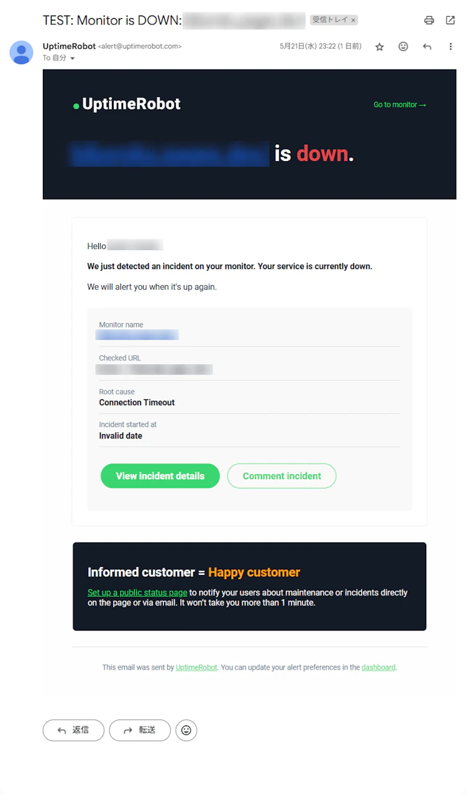Click the sender profile avatar
Screen dimensions: 466x794
21,52
